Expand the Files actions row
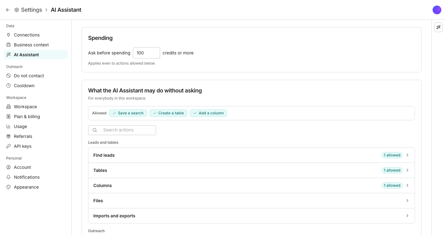Image resolution: width=445 pixels, height=235 pixels. (x=252, y=201)
